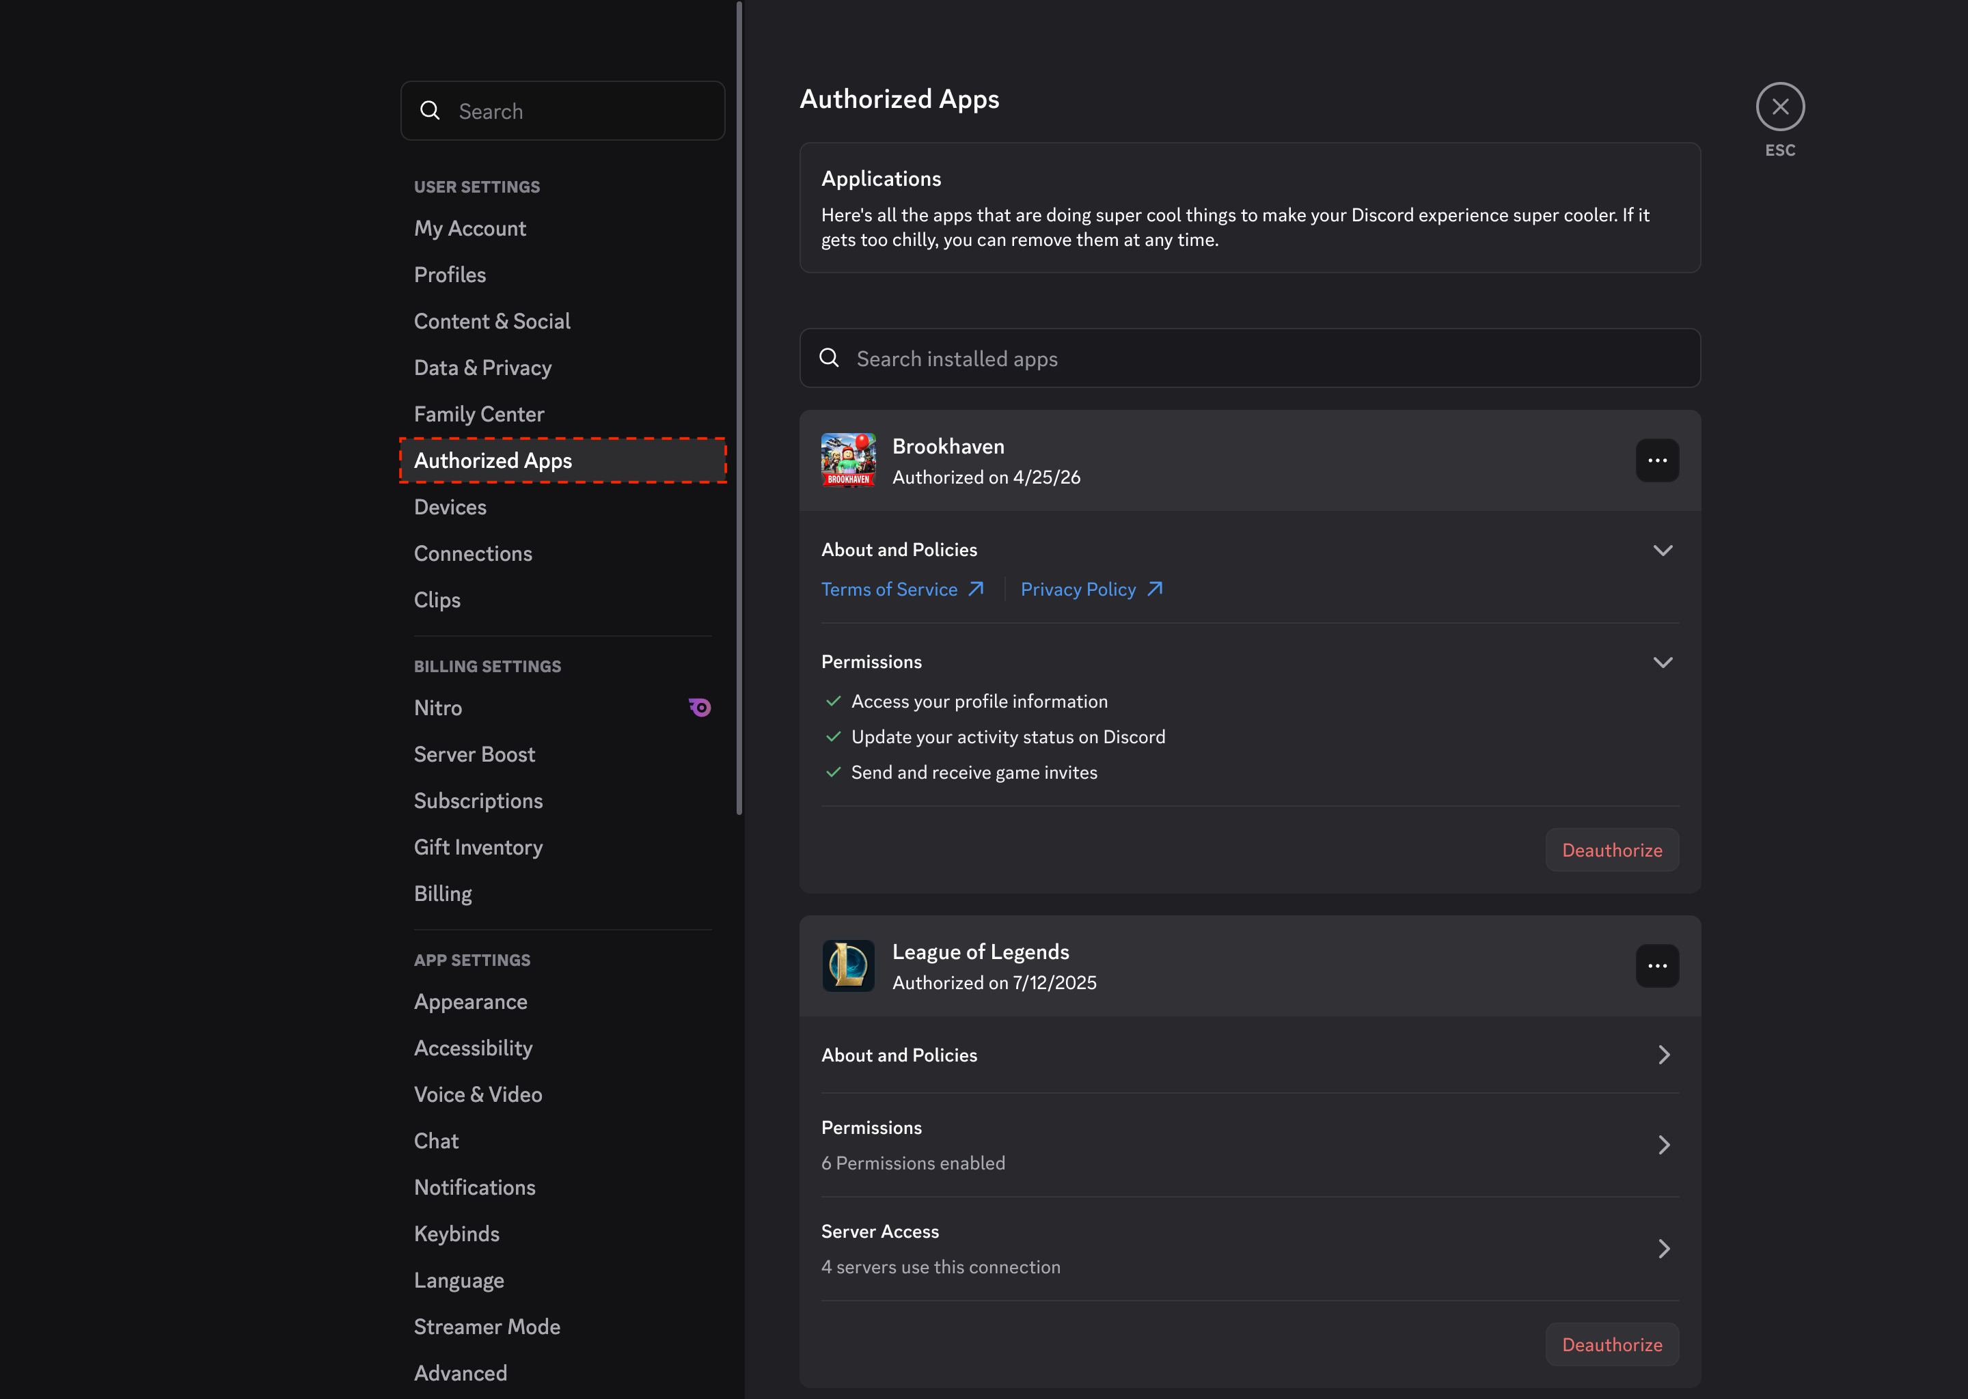Click 'Authorized on 4/25/26' text
The image size is (1968, 1399).
pos(986,477)
